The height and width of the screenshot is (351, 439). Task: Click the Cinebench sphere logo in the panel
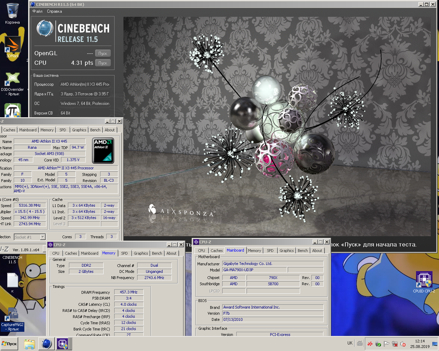click(45, 28)
